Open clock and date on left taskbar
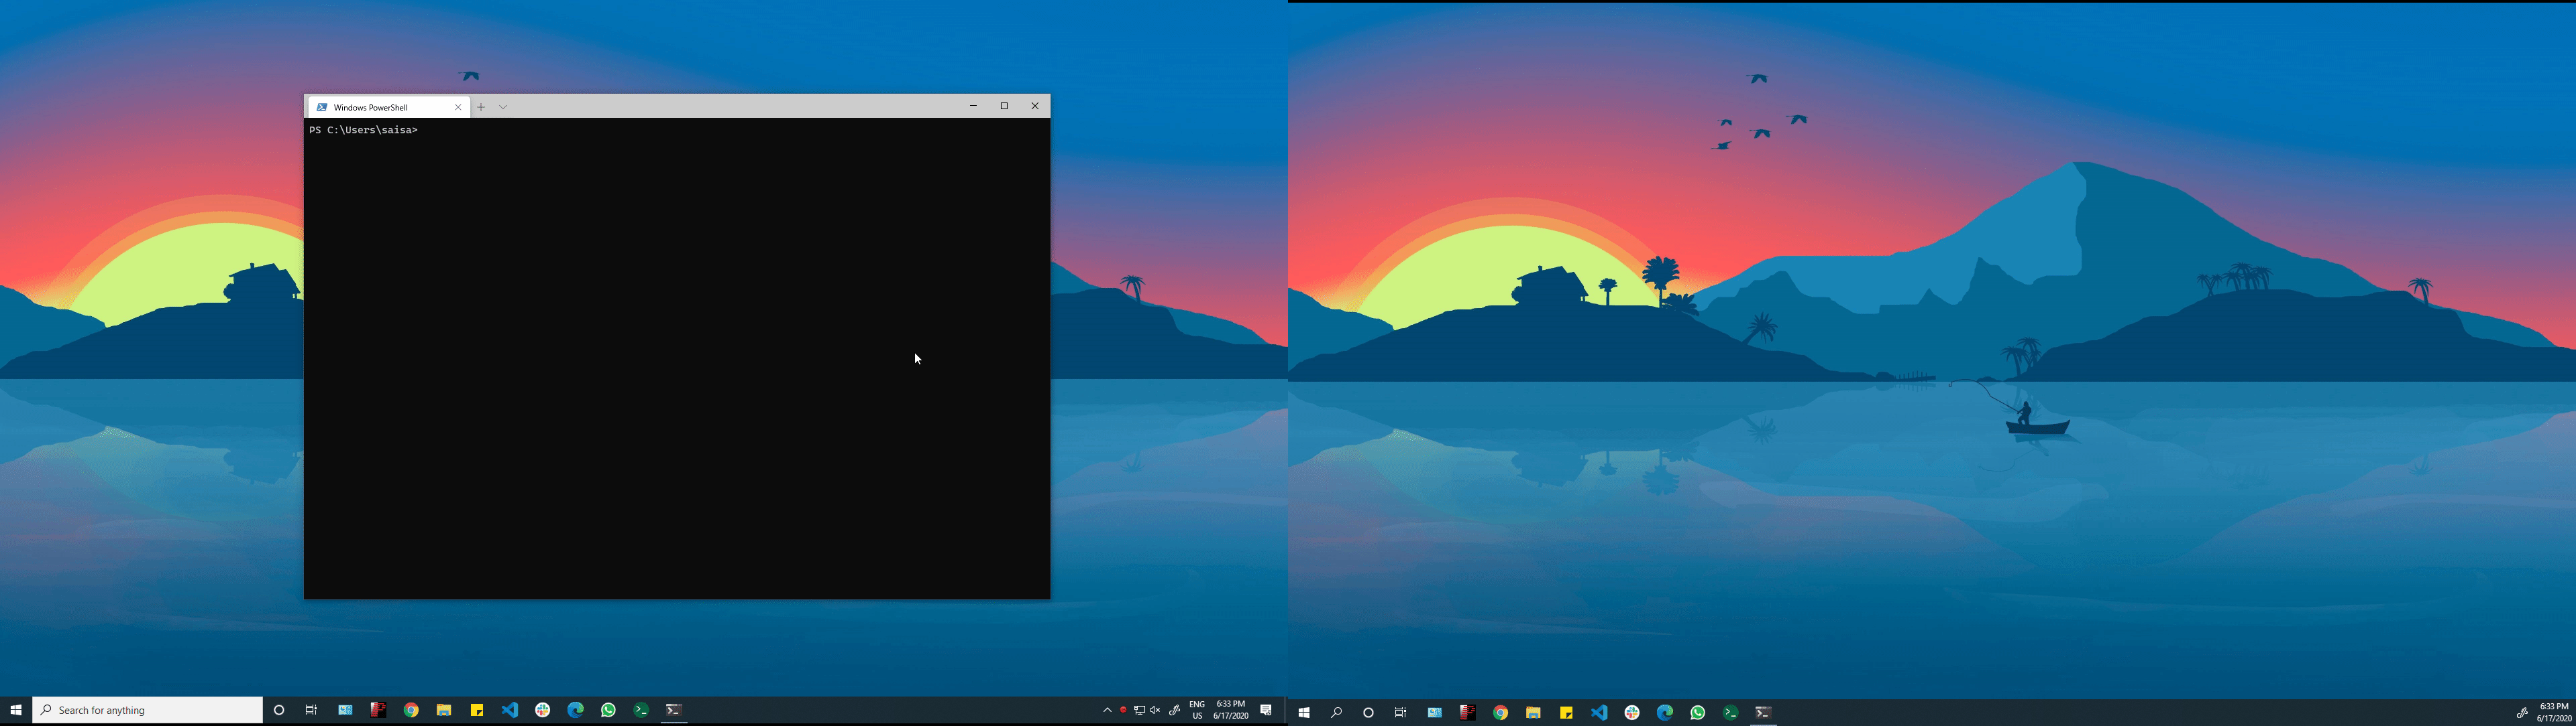 point(1230,710)
